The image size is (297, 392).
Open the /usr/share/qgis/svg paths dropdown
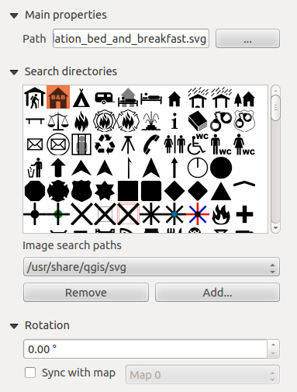151,267
